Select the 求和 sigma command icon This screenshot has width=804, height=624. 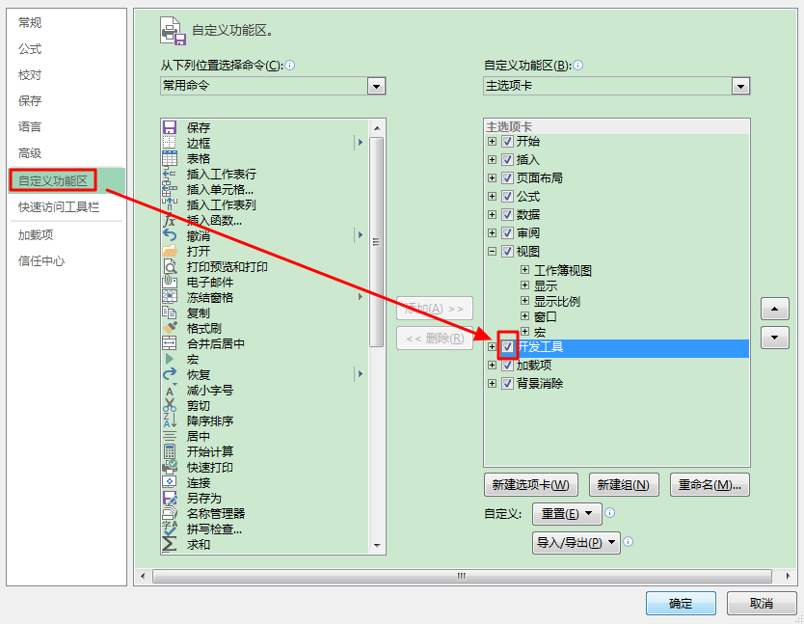[170, 544]
